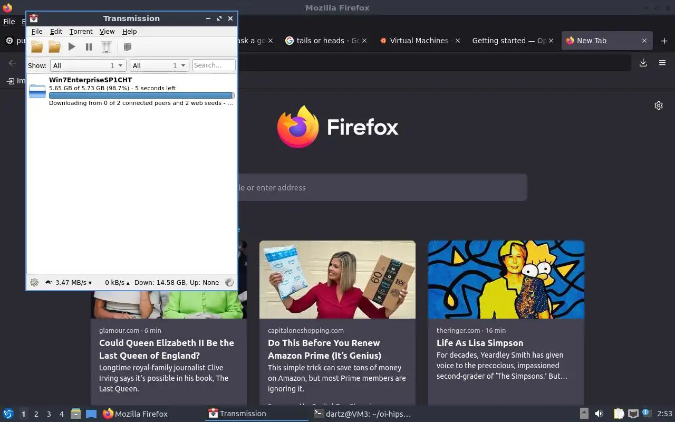Switch to workspace 4 in taskbar
Image resolution: width=675 pixels, height=422 pixels.
(61, 414)
